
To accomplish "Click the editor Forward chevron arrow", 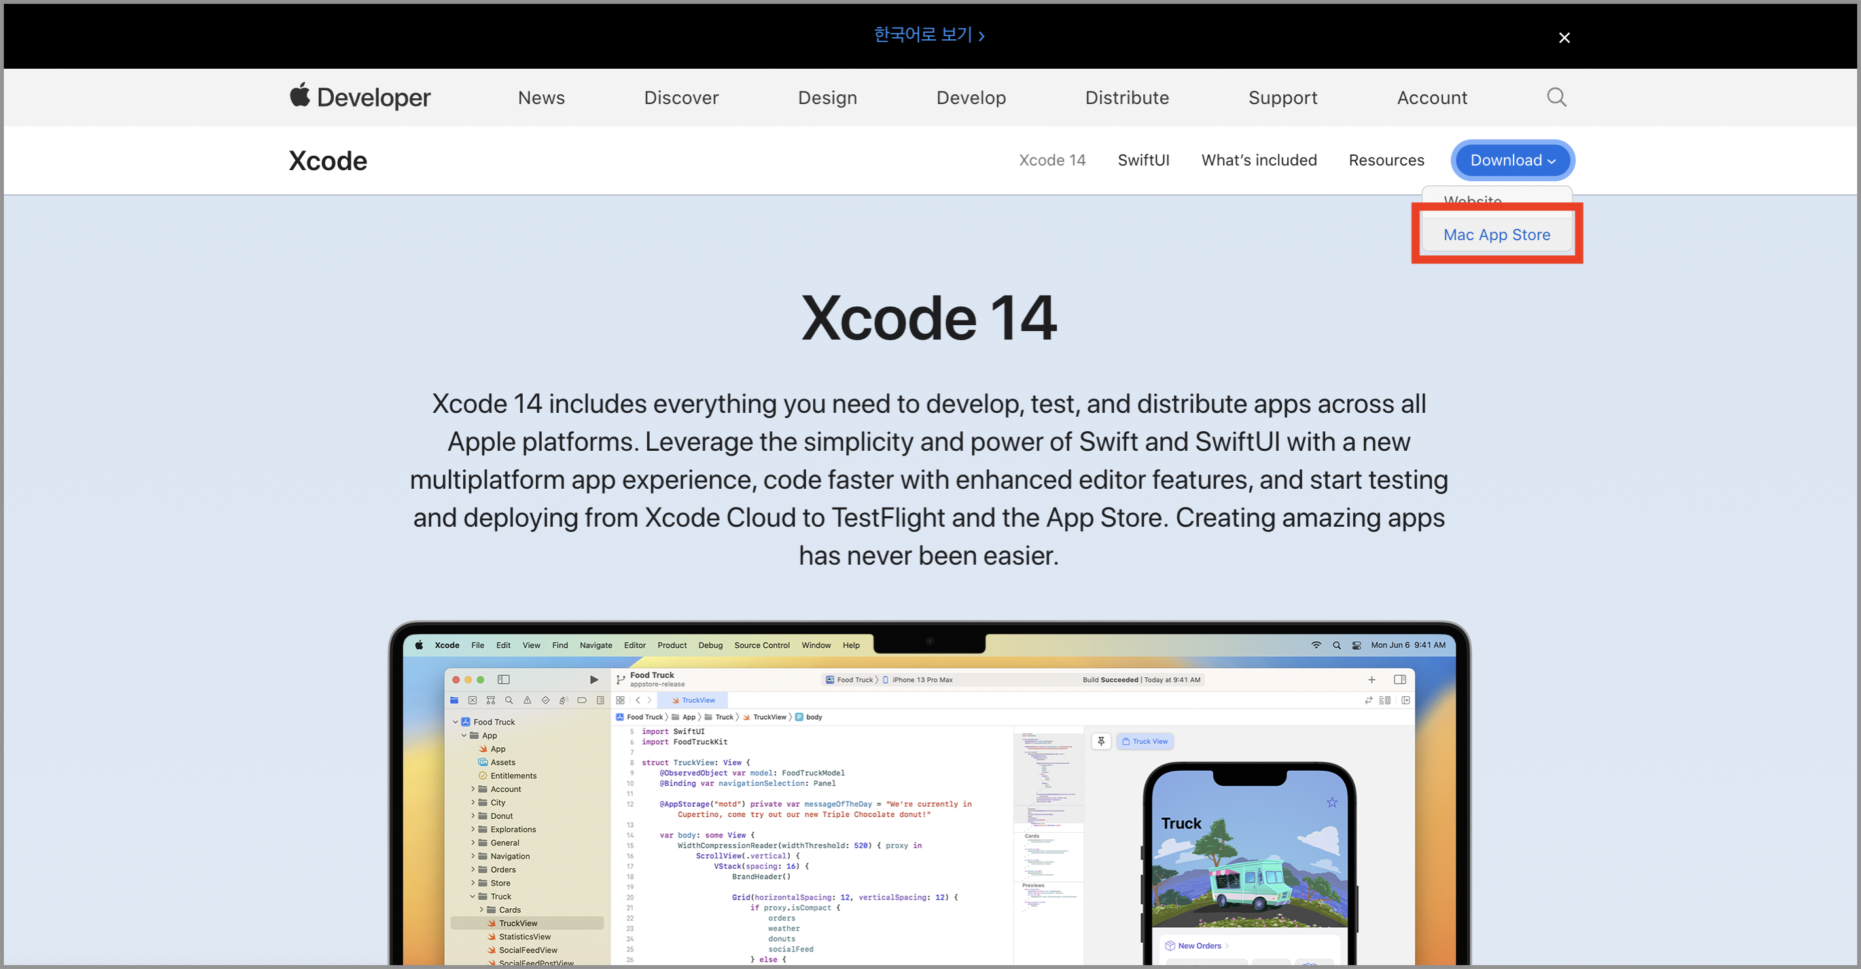I will point(648,700).
